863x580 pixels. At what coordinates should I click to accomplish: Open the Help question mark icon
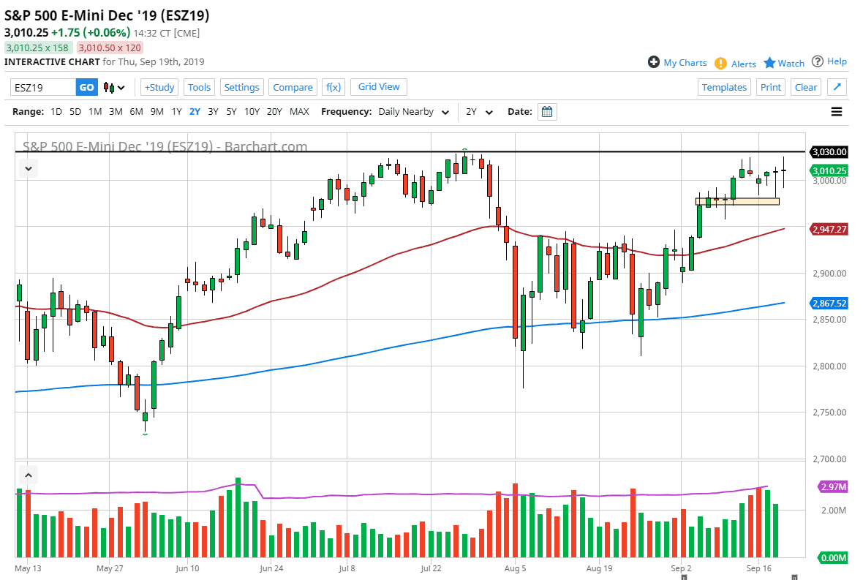(x=818, y=61)
